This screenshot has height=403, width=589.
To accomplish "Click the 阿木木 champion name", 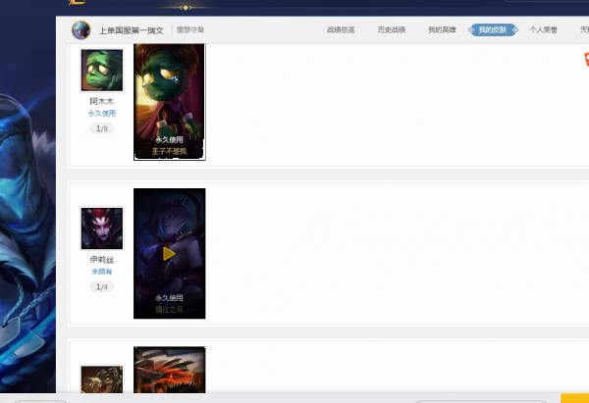I will [x=102, y=101].
